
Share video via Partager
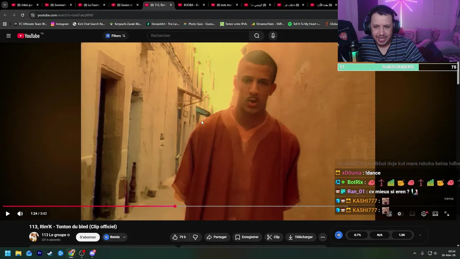216,237
